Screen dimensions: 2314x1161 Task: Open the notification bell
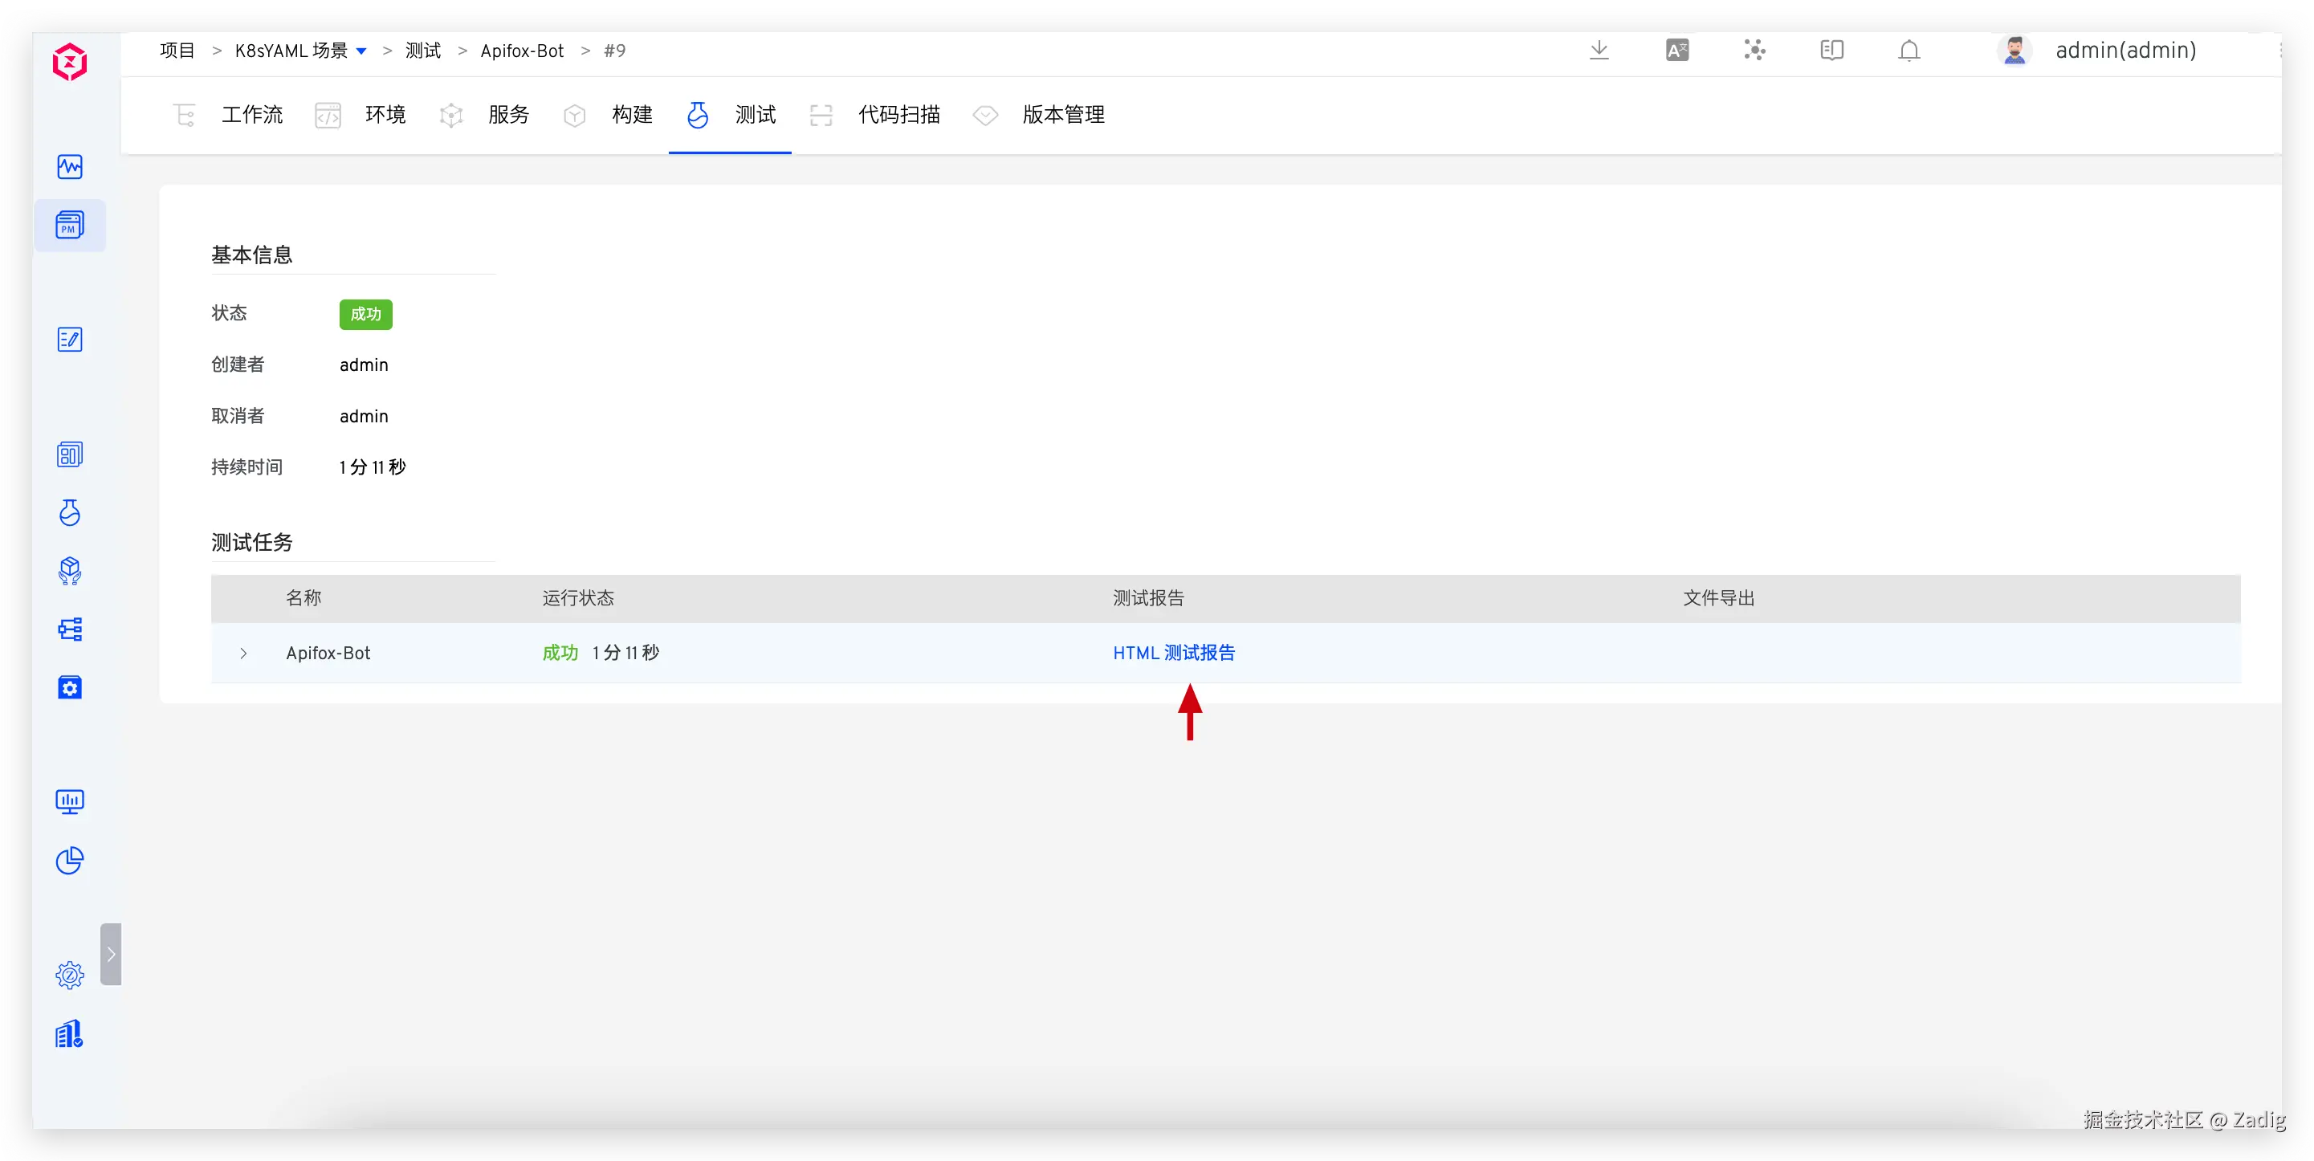[1909, 51]
